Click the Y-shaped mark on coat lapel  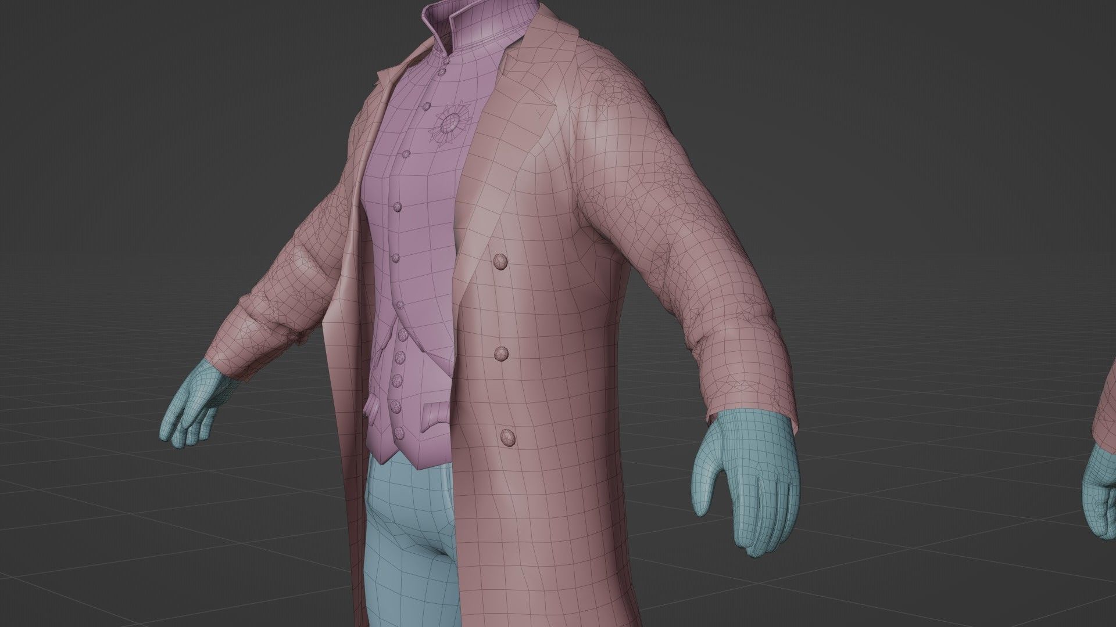[542, 112]
